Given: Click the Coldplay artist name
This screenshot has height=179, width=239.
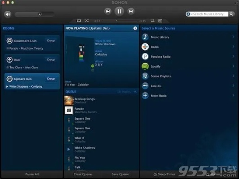Looking at the screenshot, I should click(101, 54).
